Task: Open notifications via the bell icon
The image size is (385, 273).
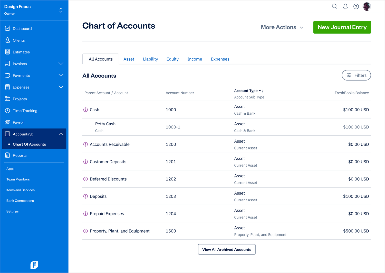Action: click(x=345, y=6)
